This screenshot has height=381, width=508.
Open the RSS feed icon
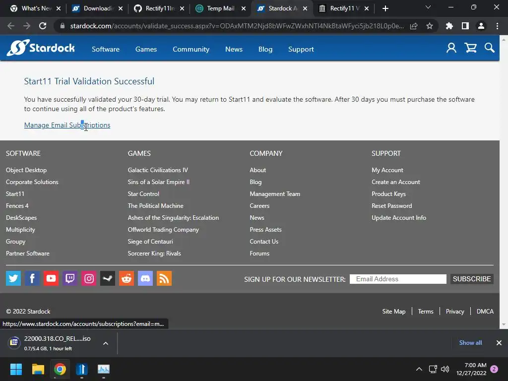coord(164,278)
